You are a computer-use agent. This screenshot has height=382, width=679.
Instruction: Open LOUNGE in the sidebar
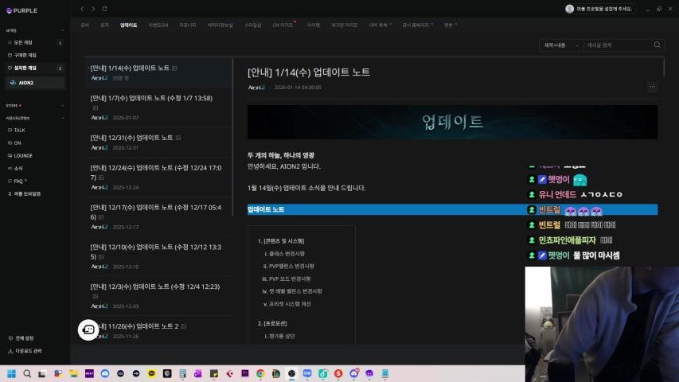pos(22,155)
